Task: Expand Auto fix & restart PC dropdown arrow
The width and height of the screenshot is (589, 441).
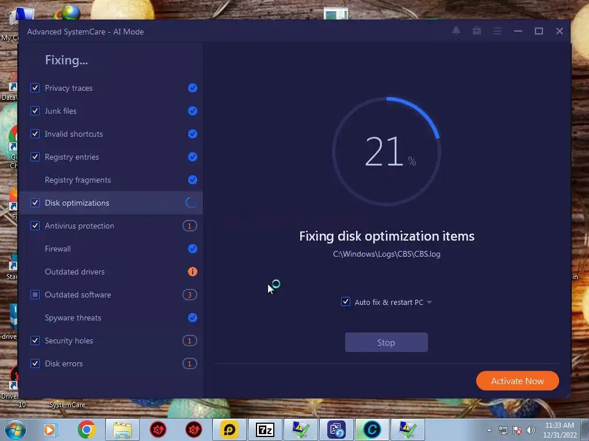Action: tap(429, 302)
